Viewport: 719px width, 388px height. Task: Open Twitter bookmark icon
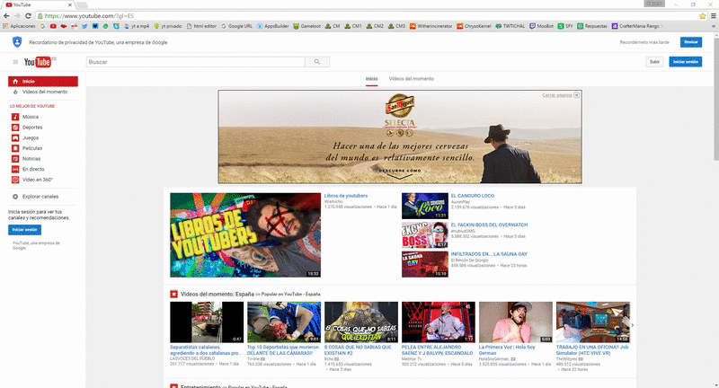(x=84, y=26)
